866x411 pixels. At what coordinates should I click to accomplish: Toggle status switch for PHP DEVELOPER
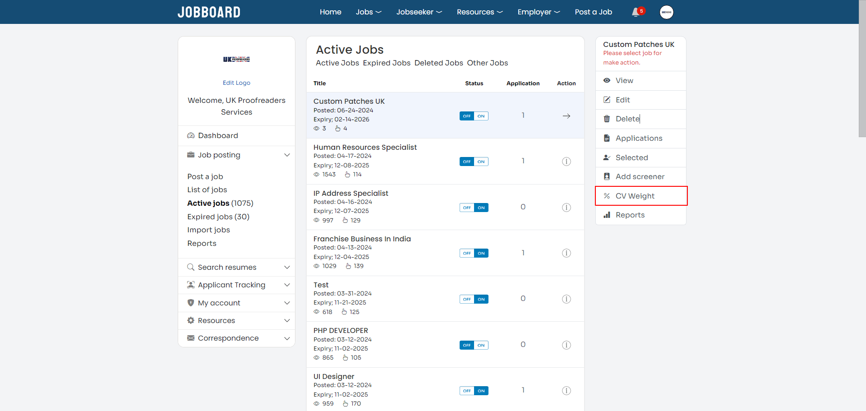click(474, 345)
